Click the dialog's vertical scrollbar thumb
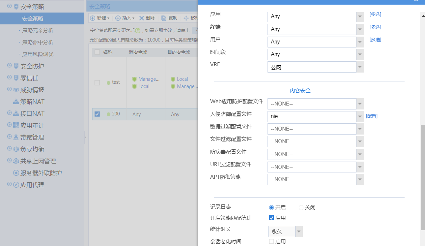Viewport: 425px width, 246px height. tap(423, 177)
